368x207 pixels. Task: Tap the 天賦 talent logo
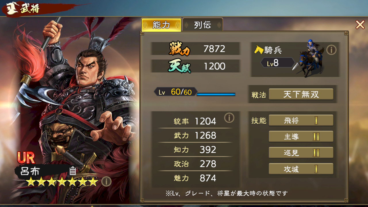click(x=180, y=66)
